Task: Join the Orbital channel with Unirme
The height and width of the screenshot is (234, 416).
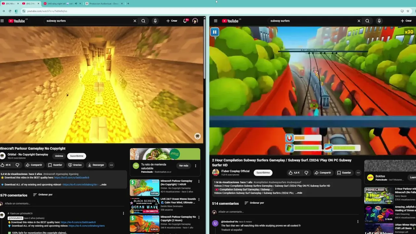Action: click(59, 156)
